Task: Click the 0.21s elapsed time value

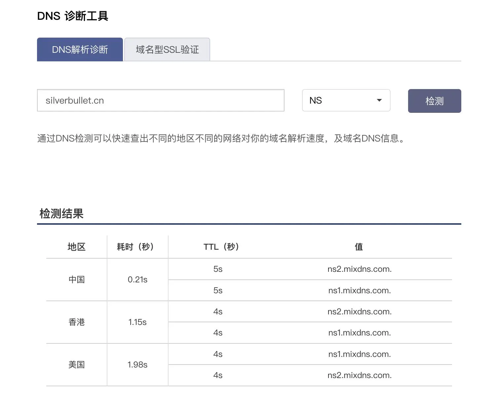Action: (x=137, y=279)
